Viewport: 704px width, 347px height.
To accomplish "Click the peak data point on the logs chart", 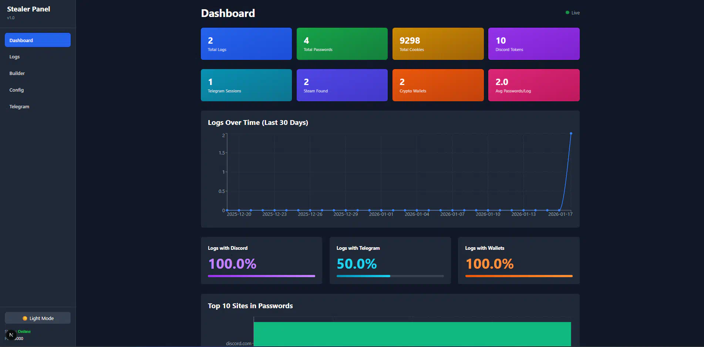I will tap(571, 133).
